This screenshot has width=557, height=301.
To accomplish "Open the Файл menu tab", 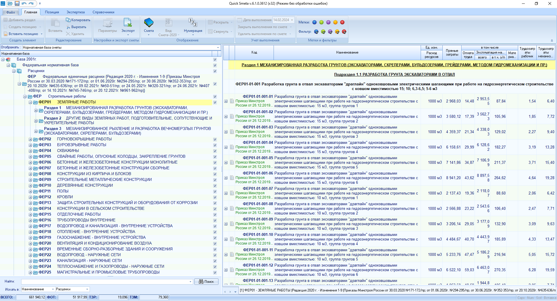I will (11, 12).
